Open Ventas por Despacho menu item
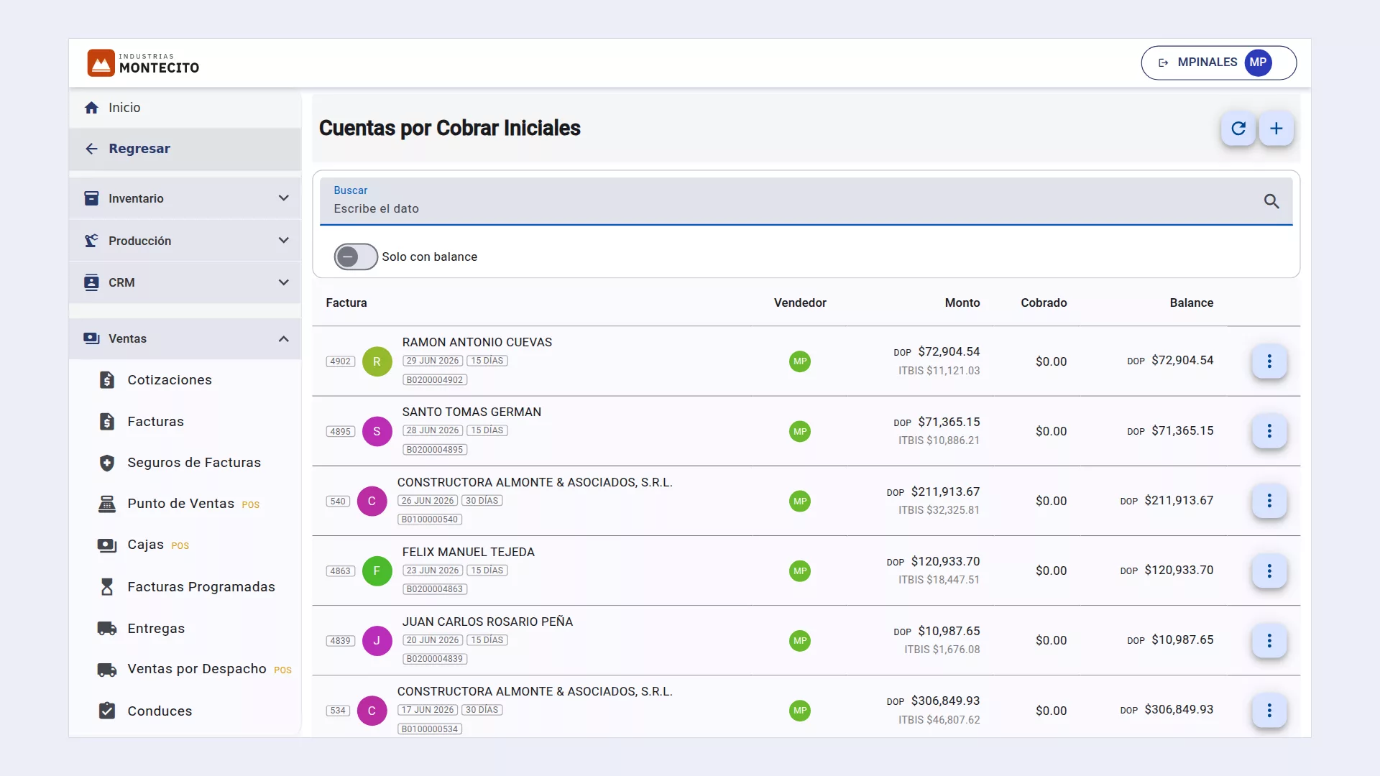 tap(185, 669)
